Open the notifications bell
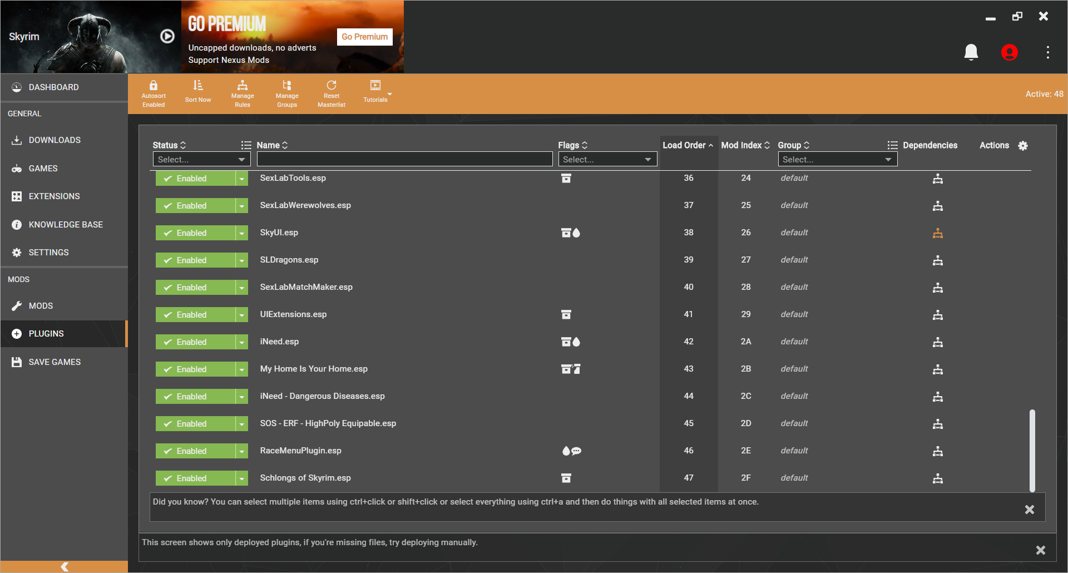The image size is (1068, 573). point(971,52)
